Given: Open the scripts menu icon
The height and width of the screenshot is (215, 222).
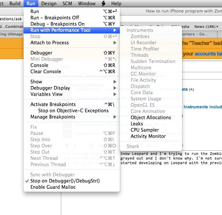Looking at the screenshot, I should 103,3.
